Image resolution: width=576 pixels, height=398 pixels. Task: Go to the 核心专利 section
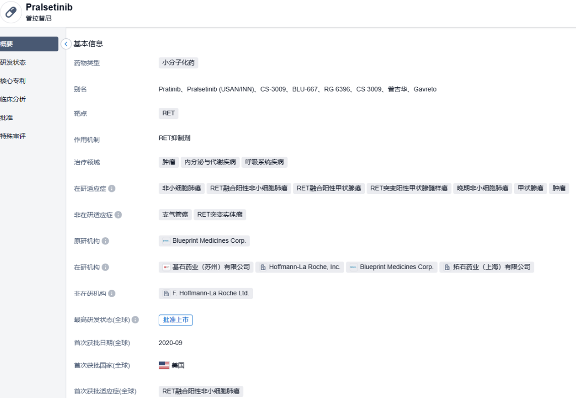coord(13,81)
